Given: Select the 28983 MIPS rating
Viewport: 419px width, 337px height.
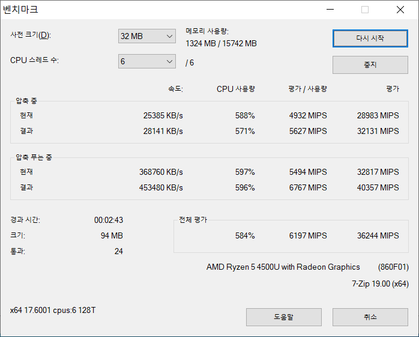Looking at the screenshot, I should (378, 115).
